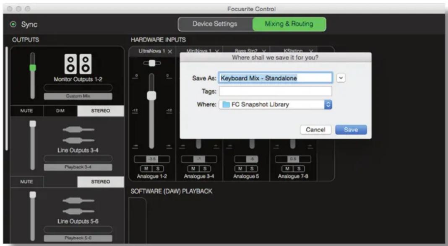Solo the Analogue 5 channel

pos(252,168)
